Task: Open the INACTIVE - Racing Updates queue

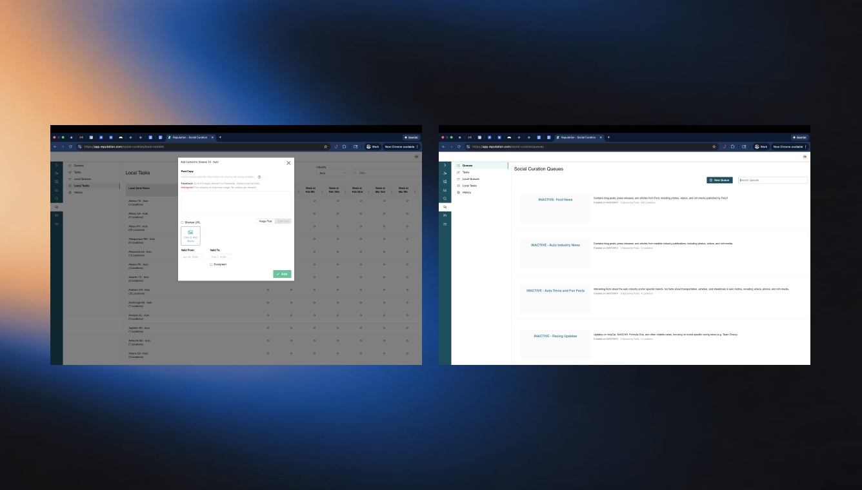Action: click(556, 336)
